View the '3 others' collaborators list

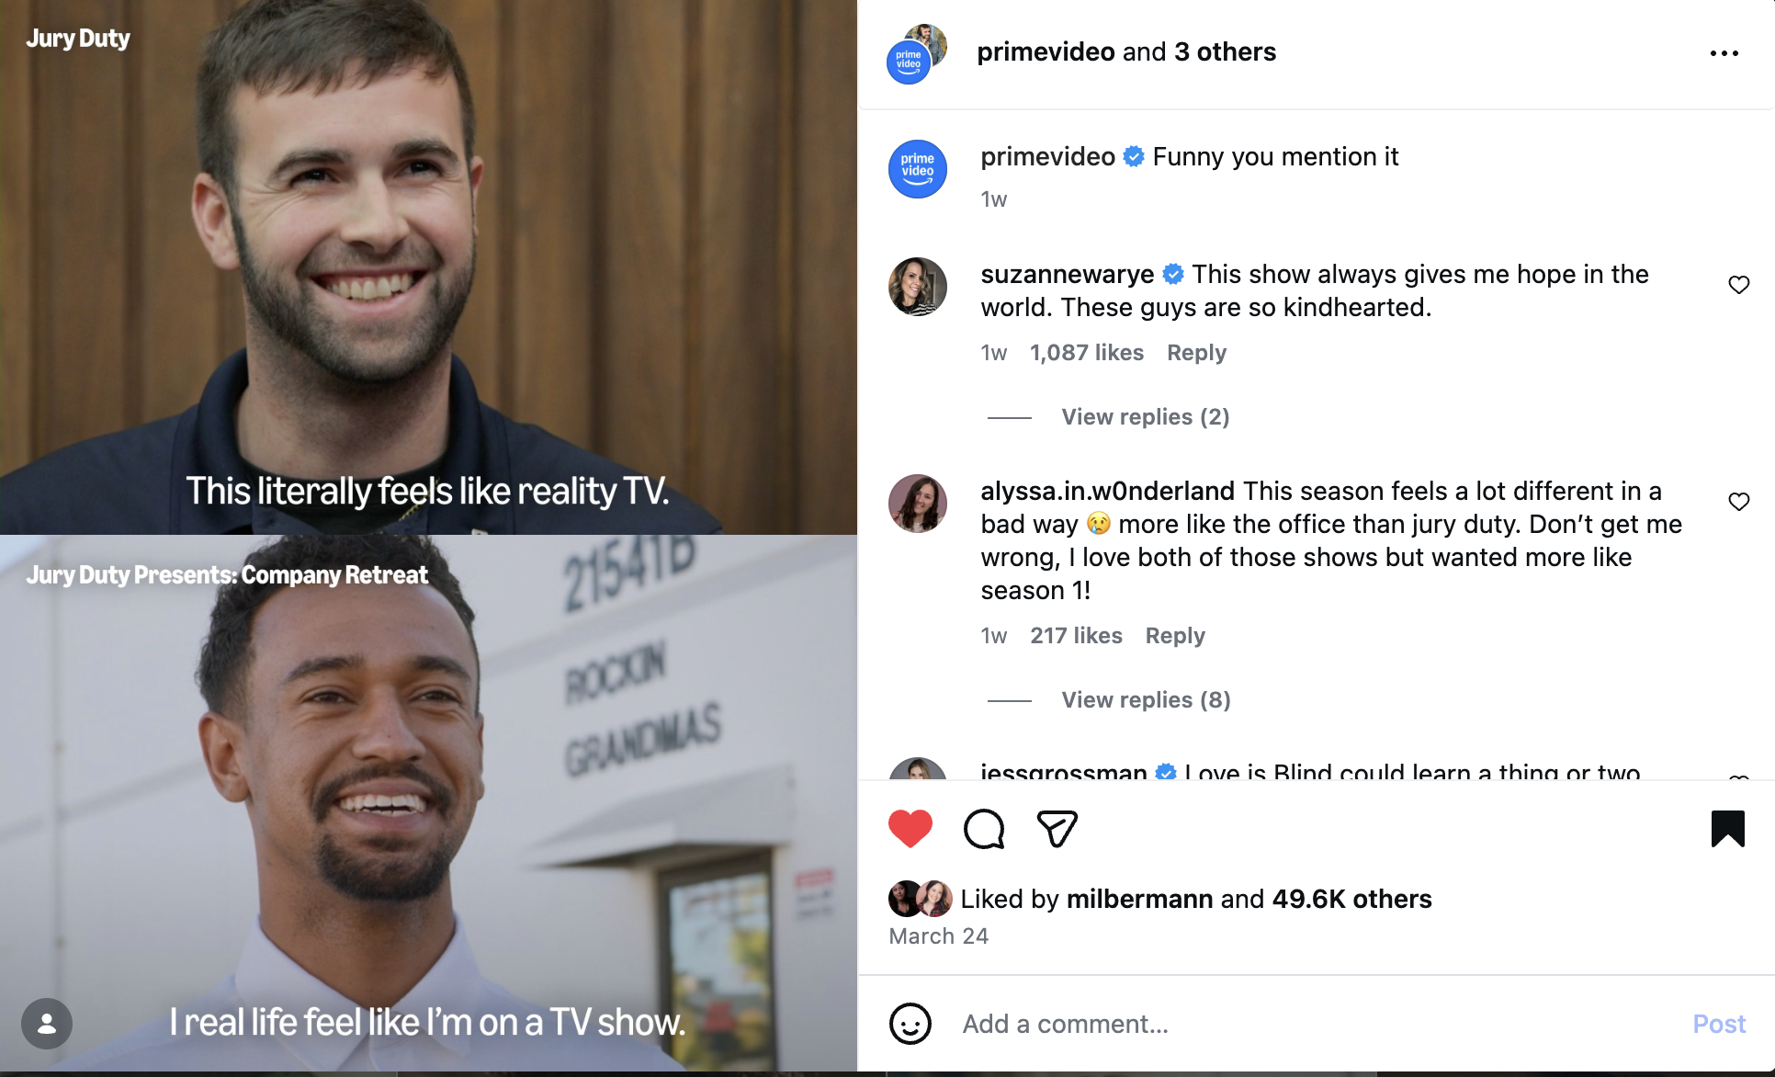click(1225, 51)
